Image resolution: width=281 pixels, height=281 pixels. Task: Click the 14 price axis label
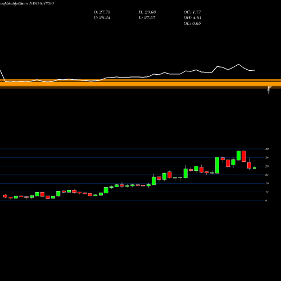267,192
